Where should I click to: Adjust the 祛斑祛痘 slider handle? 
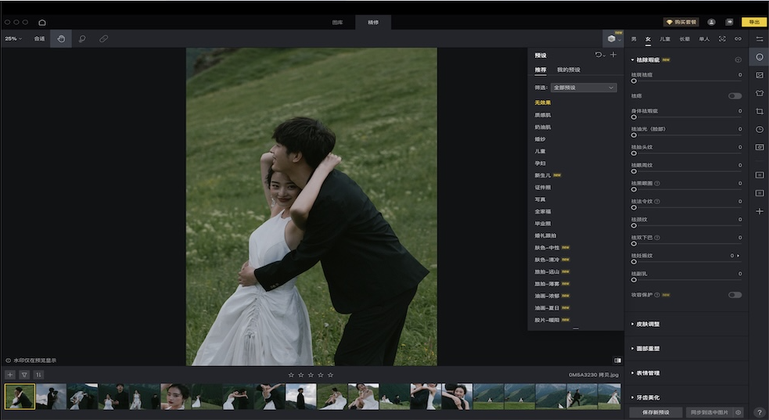pos(634,81)
